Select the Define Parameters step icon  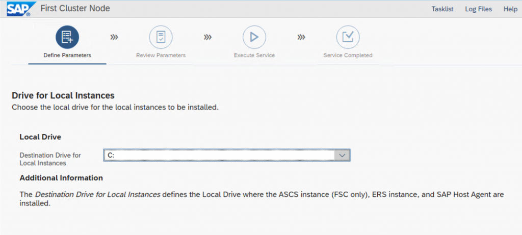pyautogui.click(x=67, y=37)
